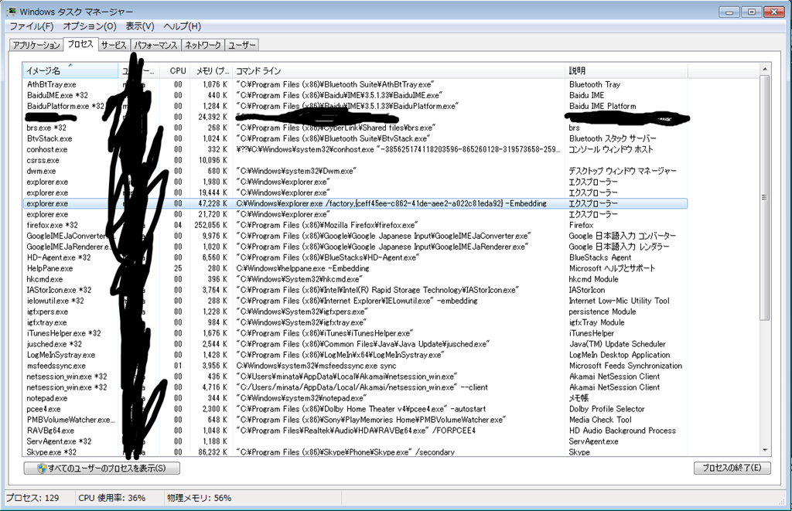Screen dimensions: 792x511
Task: Select the LogMeInSystray.exe process
Action: 355,355
